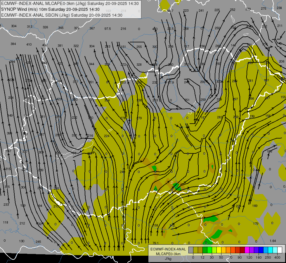286x263 pixels.
Task: Pick the pure blue legend swatch
Action: tap(261, 250)
